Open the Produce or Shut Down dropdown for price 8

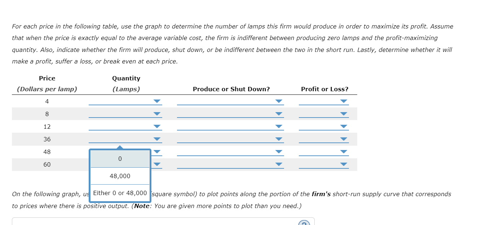[230, 114]
